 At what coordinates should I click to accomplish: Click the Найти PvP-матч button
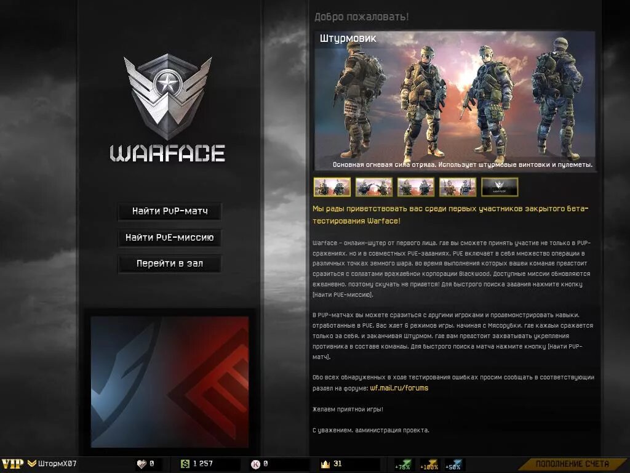(170, 211)
